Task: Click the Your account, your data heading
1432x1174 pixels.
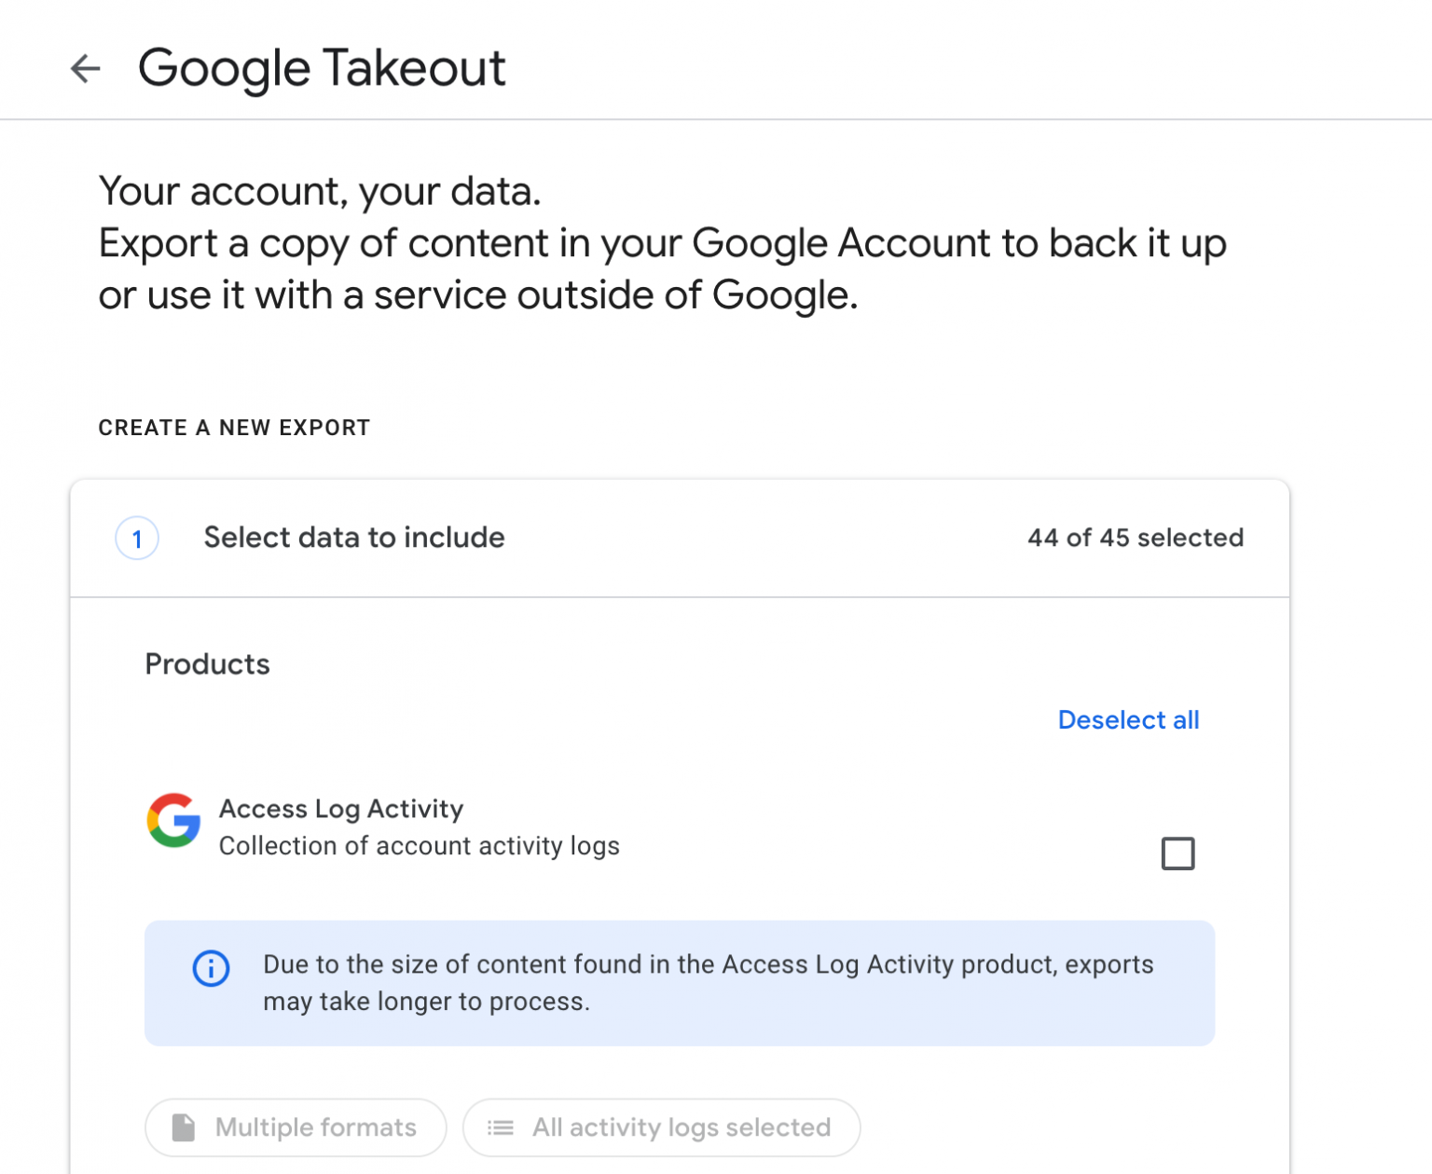Action: 320,192
